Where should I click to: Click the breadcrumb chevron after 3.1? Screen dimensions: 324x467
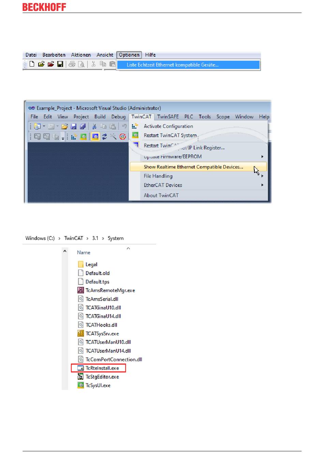pyautogui.click(x=103, y=238)
